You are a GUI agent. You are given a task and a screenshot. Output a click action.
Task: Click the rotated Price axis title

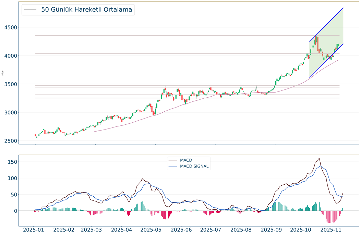(x=3, y=73)
